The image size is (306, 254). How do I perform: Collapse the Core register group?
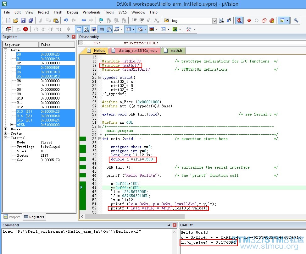[x=6, y=50]
